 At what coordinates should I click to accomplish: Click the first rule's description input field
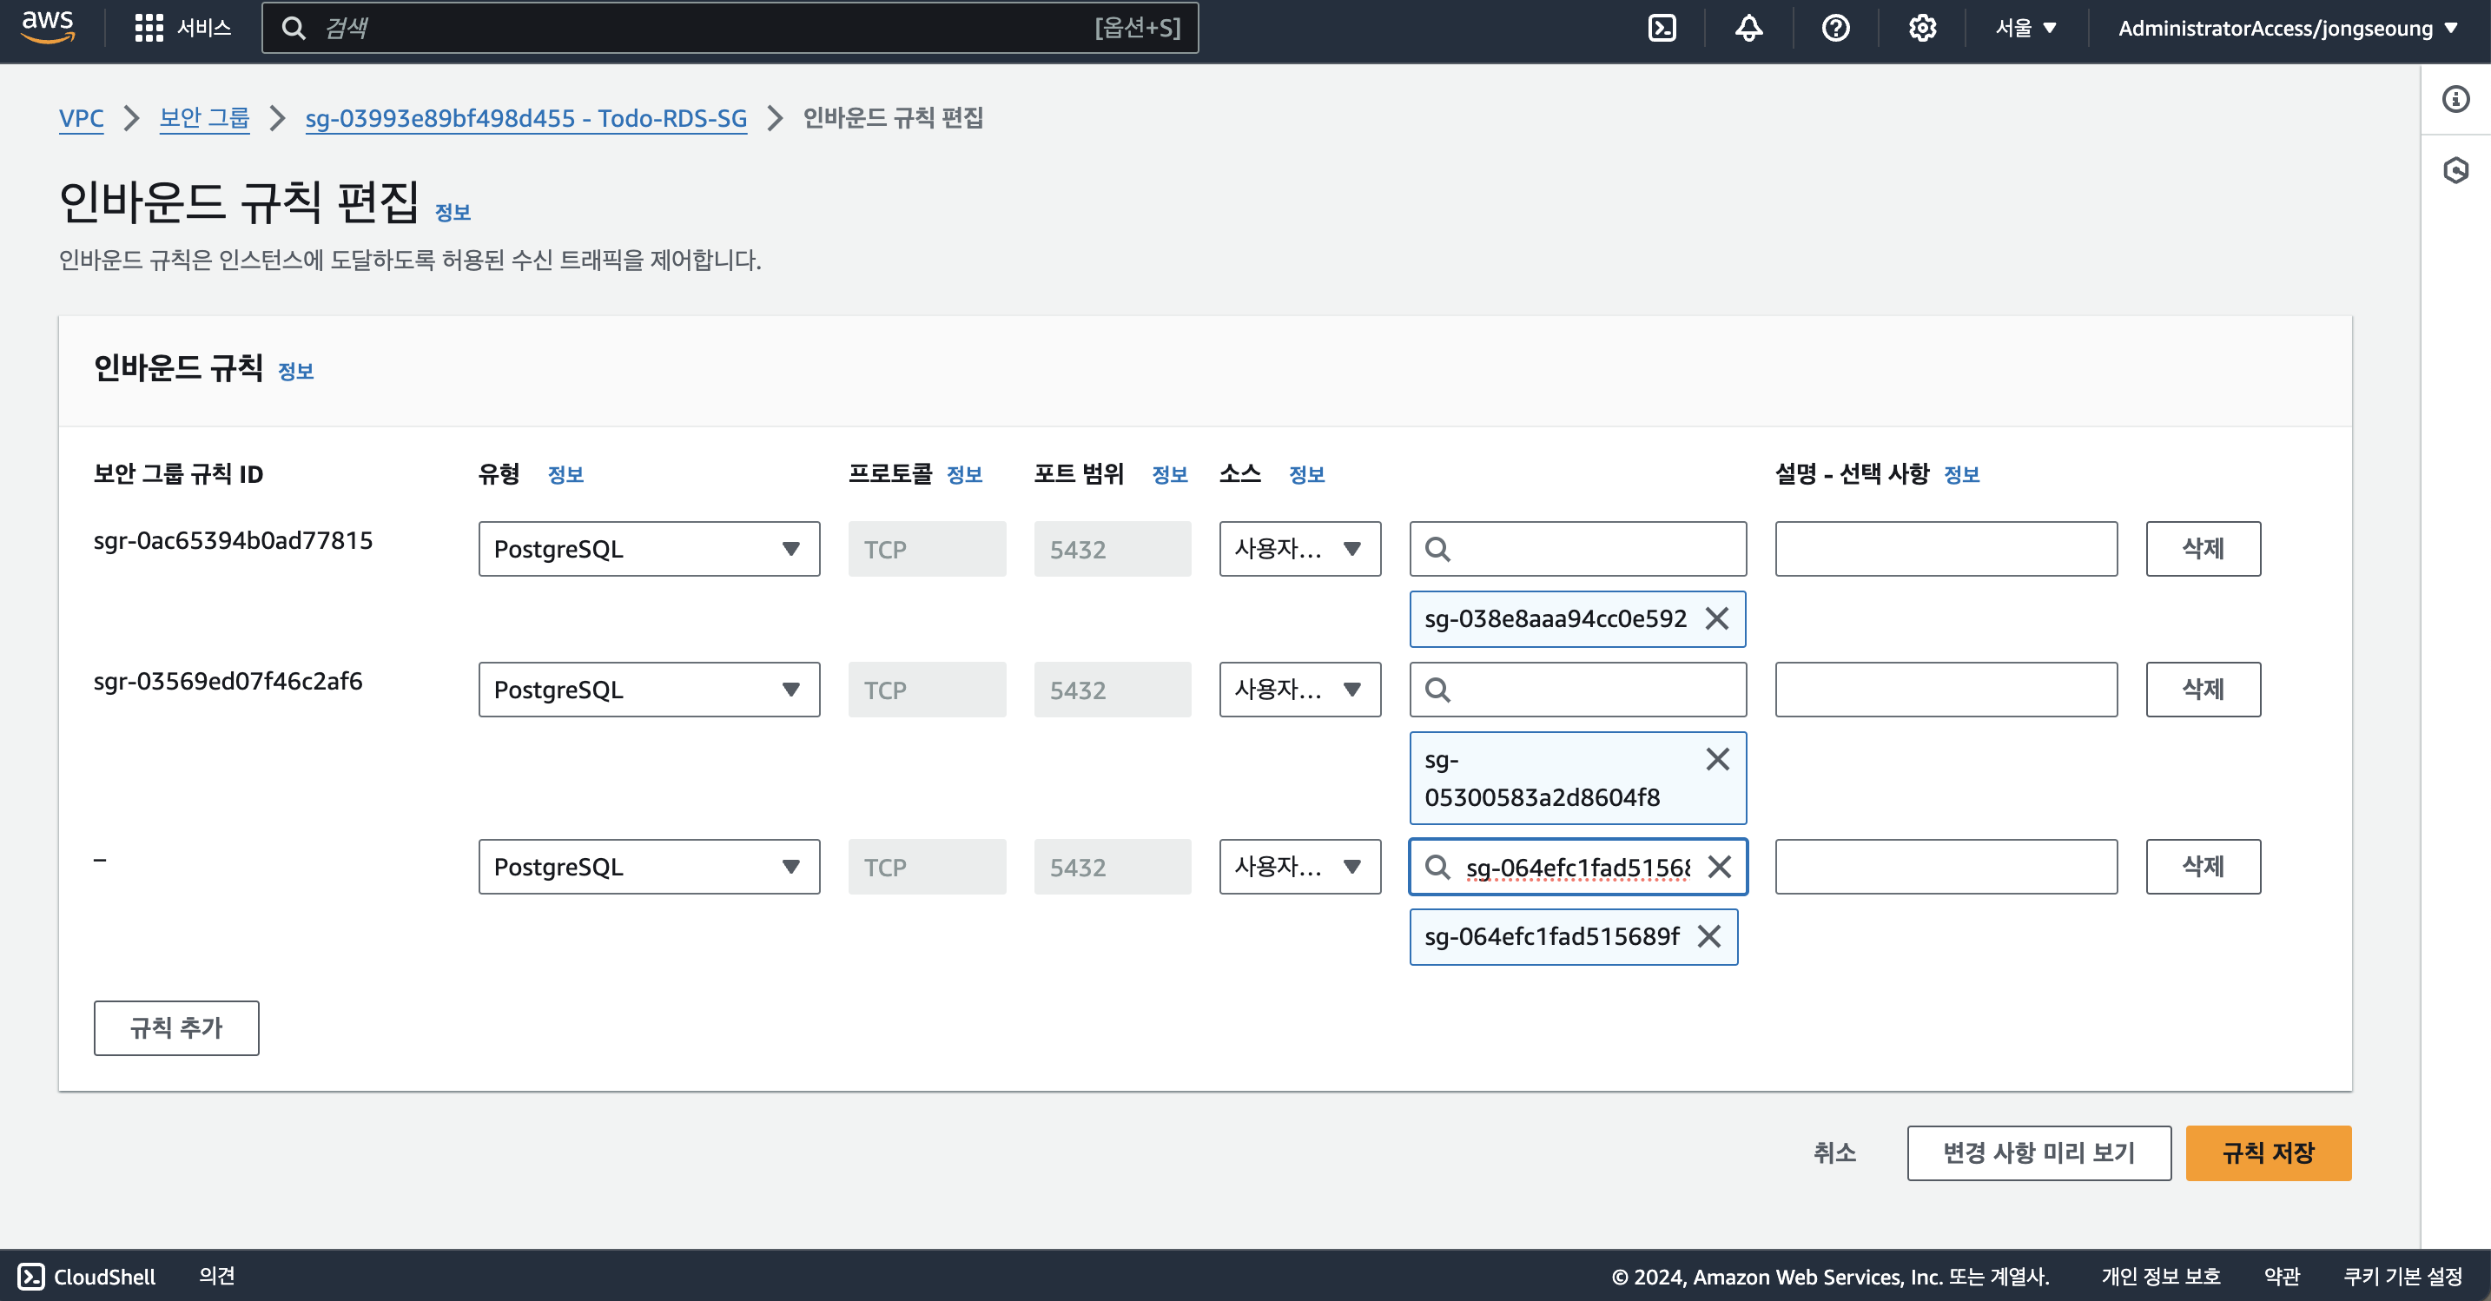pyautogui.click(x=1946, y=550)
